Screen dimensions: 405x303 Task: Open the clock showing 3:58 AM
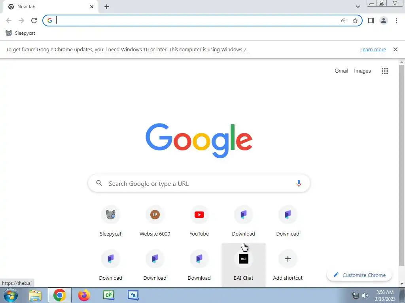tap(385, 295)
